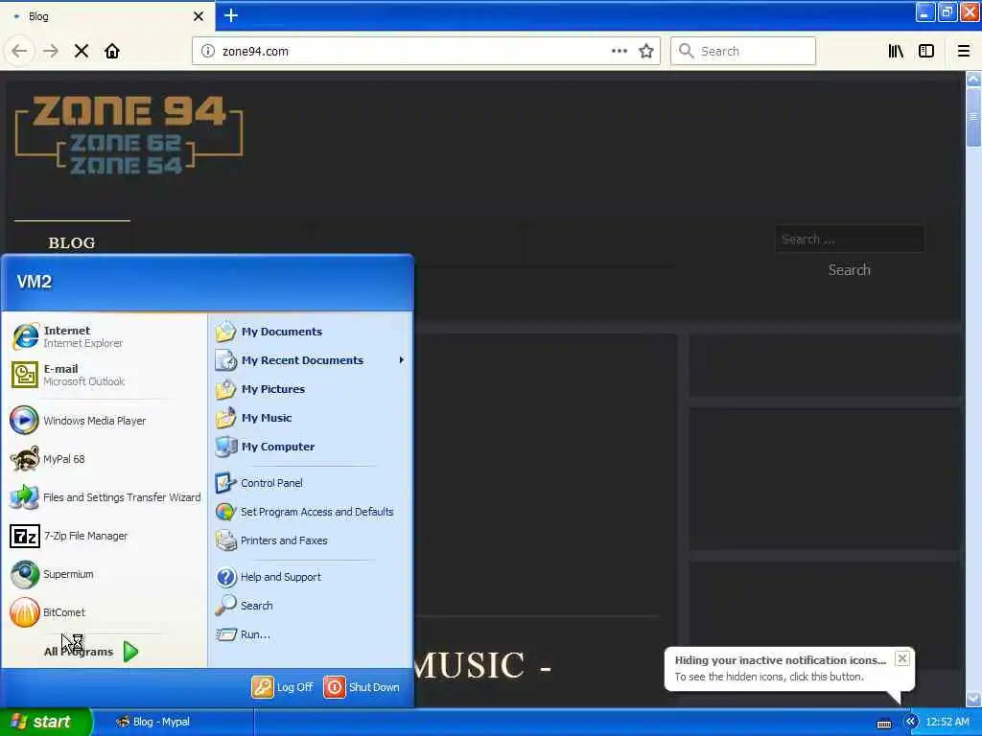Open My Music folder

(253, 418)
